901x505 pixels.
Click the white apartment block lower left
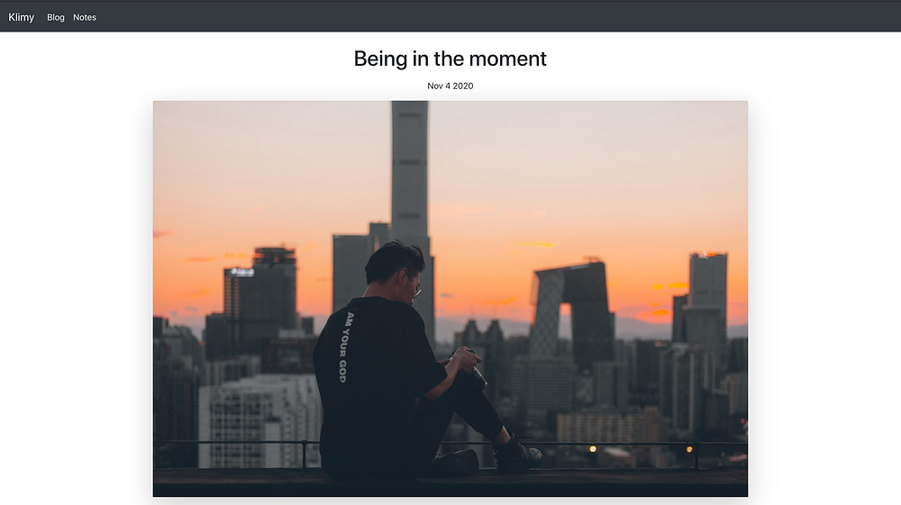click(x=259, y=420)
